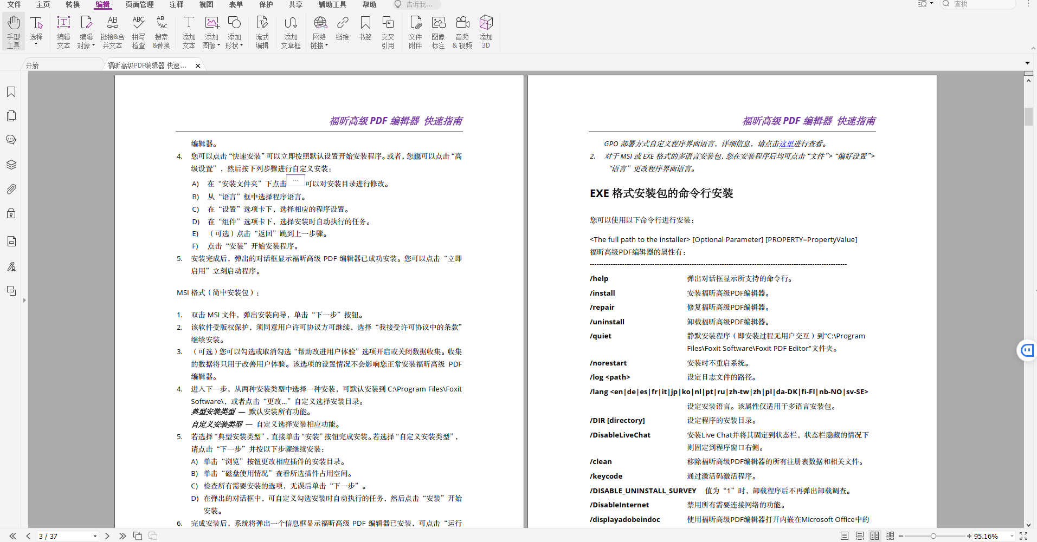
Task: Click the zoom in plus button
Action: (x=969, y=536)
